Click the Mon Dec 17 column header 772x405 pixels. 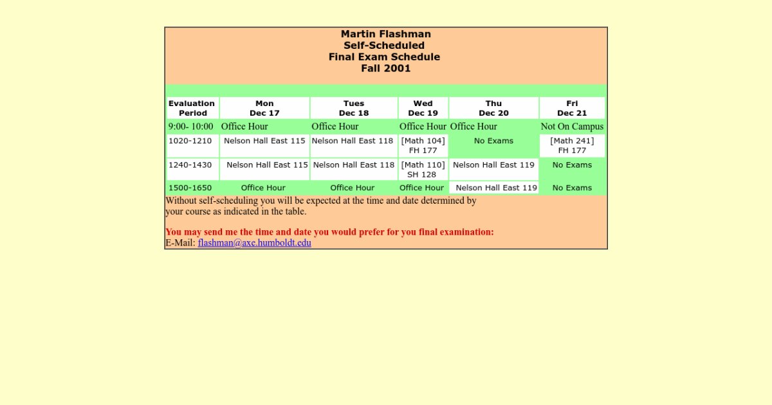click(264, 108)
